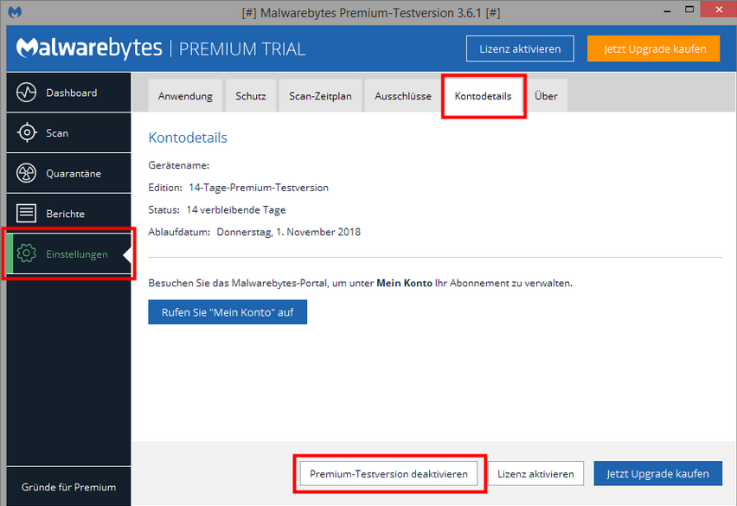Viewport: 737px width, 506px height.
Task: Click the PREMIUM TRIAL header text
Action: pos(242,48)
